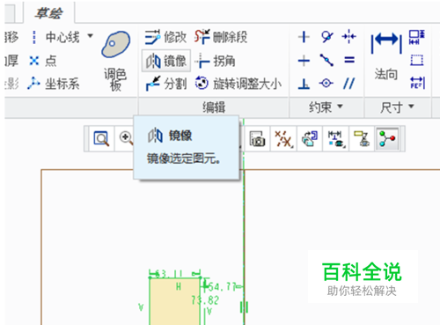Apply the vertical constraint icon

(x=304, y=37)
